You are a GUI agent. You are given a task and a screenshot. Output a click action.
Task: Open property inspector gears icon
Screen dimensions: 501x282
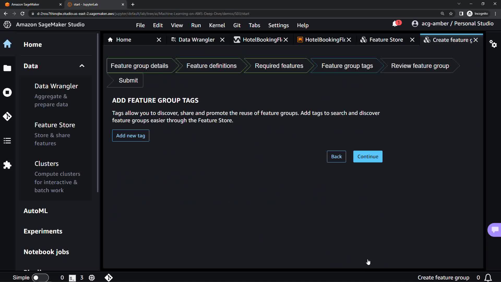(x=493, y=44)
